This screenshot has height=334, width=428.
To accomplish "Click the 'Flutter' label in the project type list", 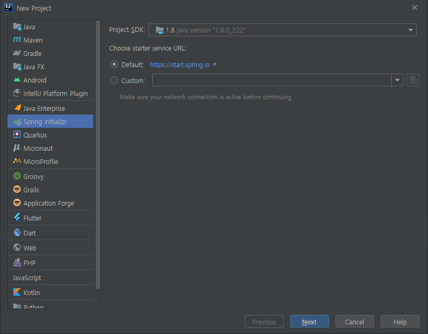I will [x=32, y=218].
